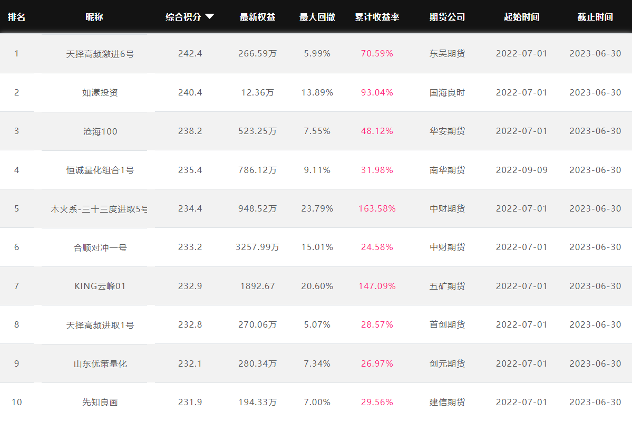Screen dimensions: 632x421
Task: Open the 恒诚量化组合1号 account
Action: (100, 170)
